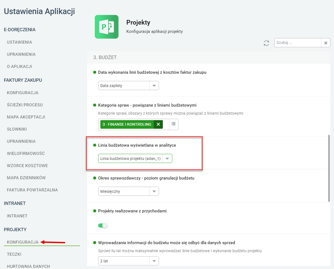Viewport: 334px width, 269px height.
Task: Open Konfiguracja under Projekty
Action: [23, 242]
